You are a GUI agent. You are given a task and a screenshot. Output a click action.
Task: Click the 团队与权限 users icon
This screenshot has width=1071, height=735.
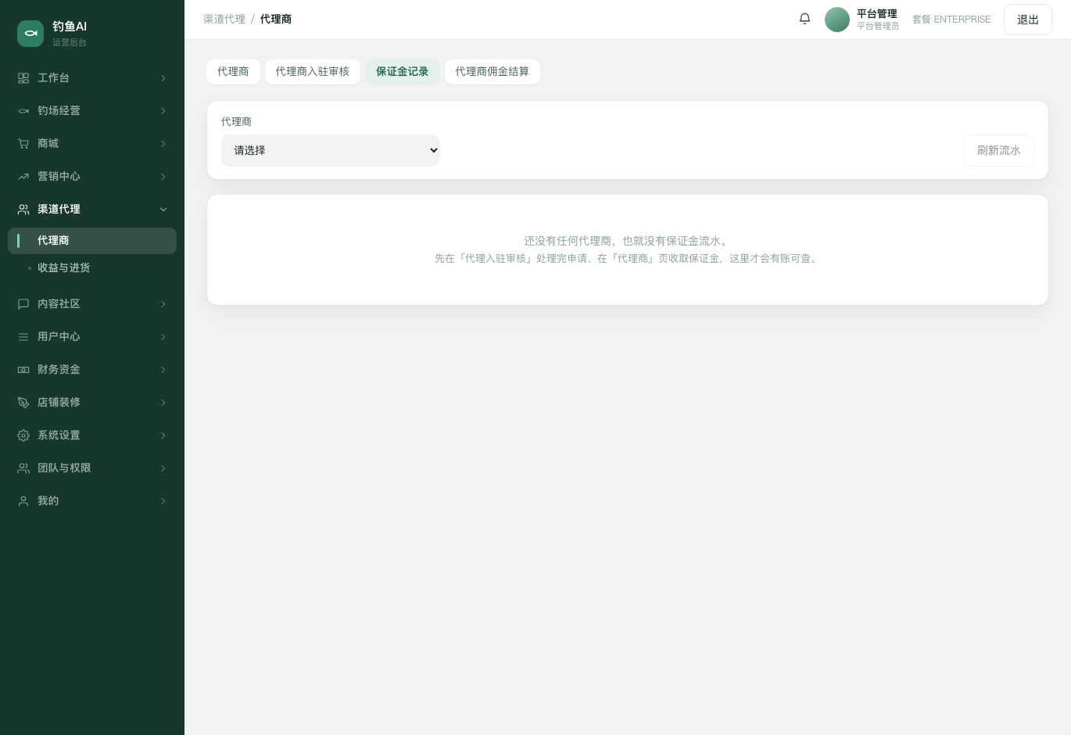[23, 468]
